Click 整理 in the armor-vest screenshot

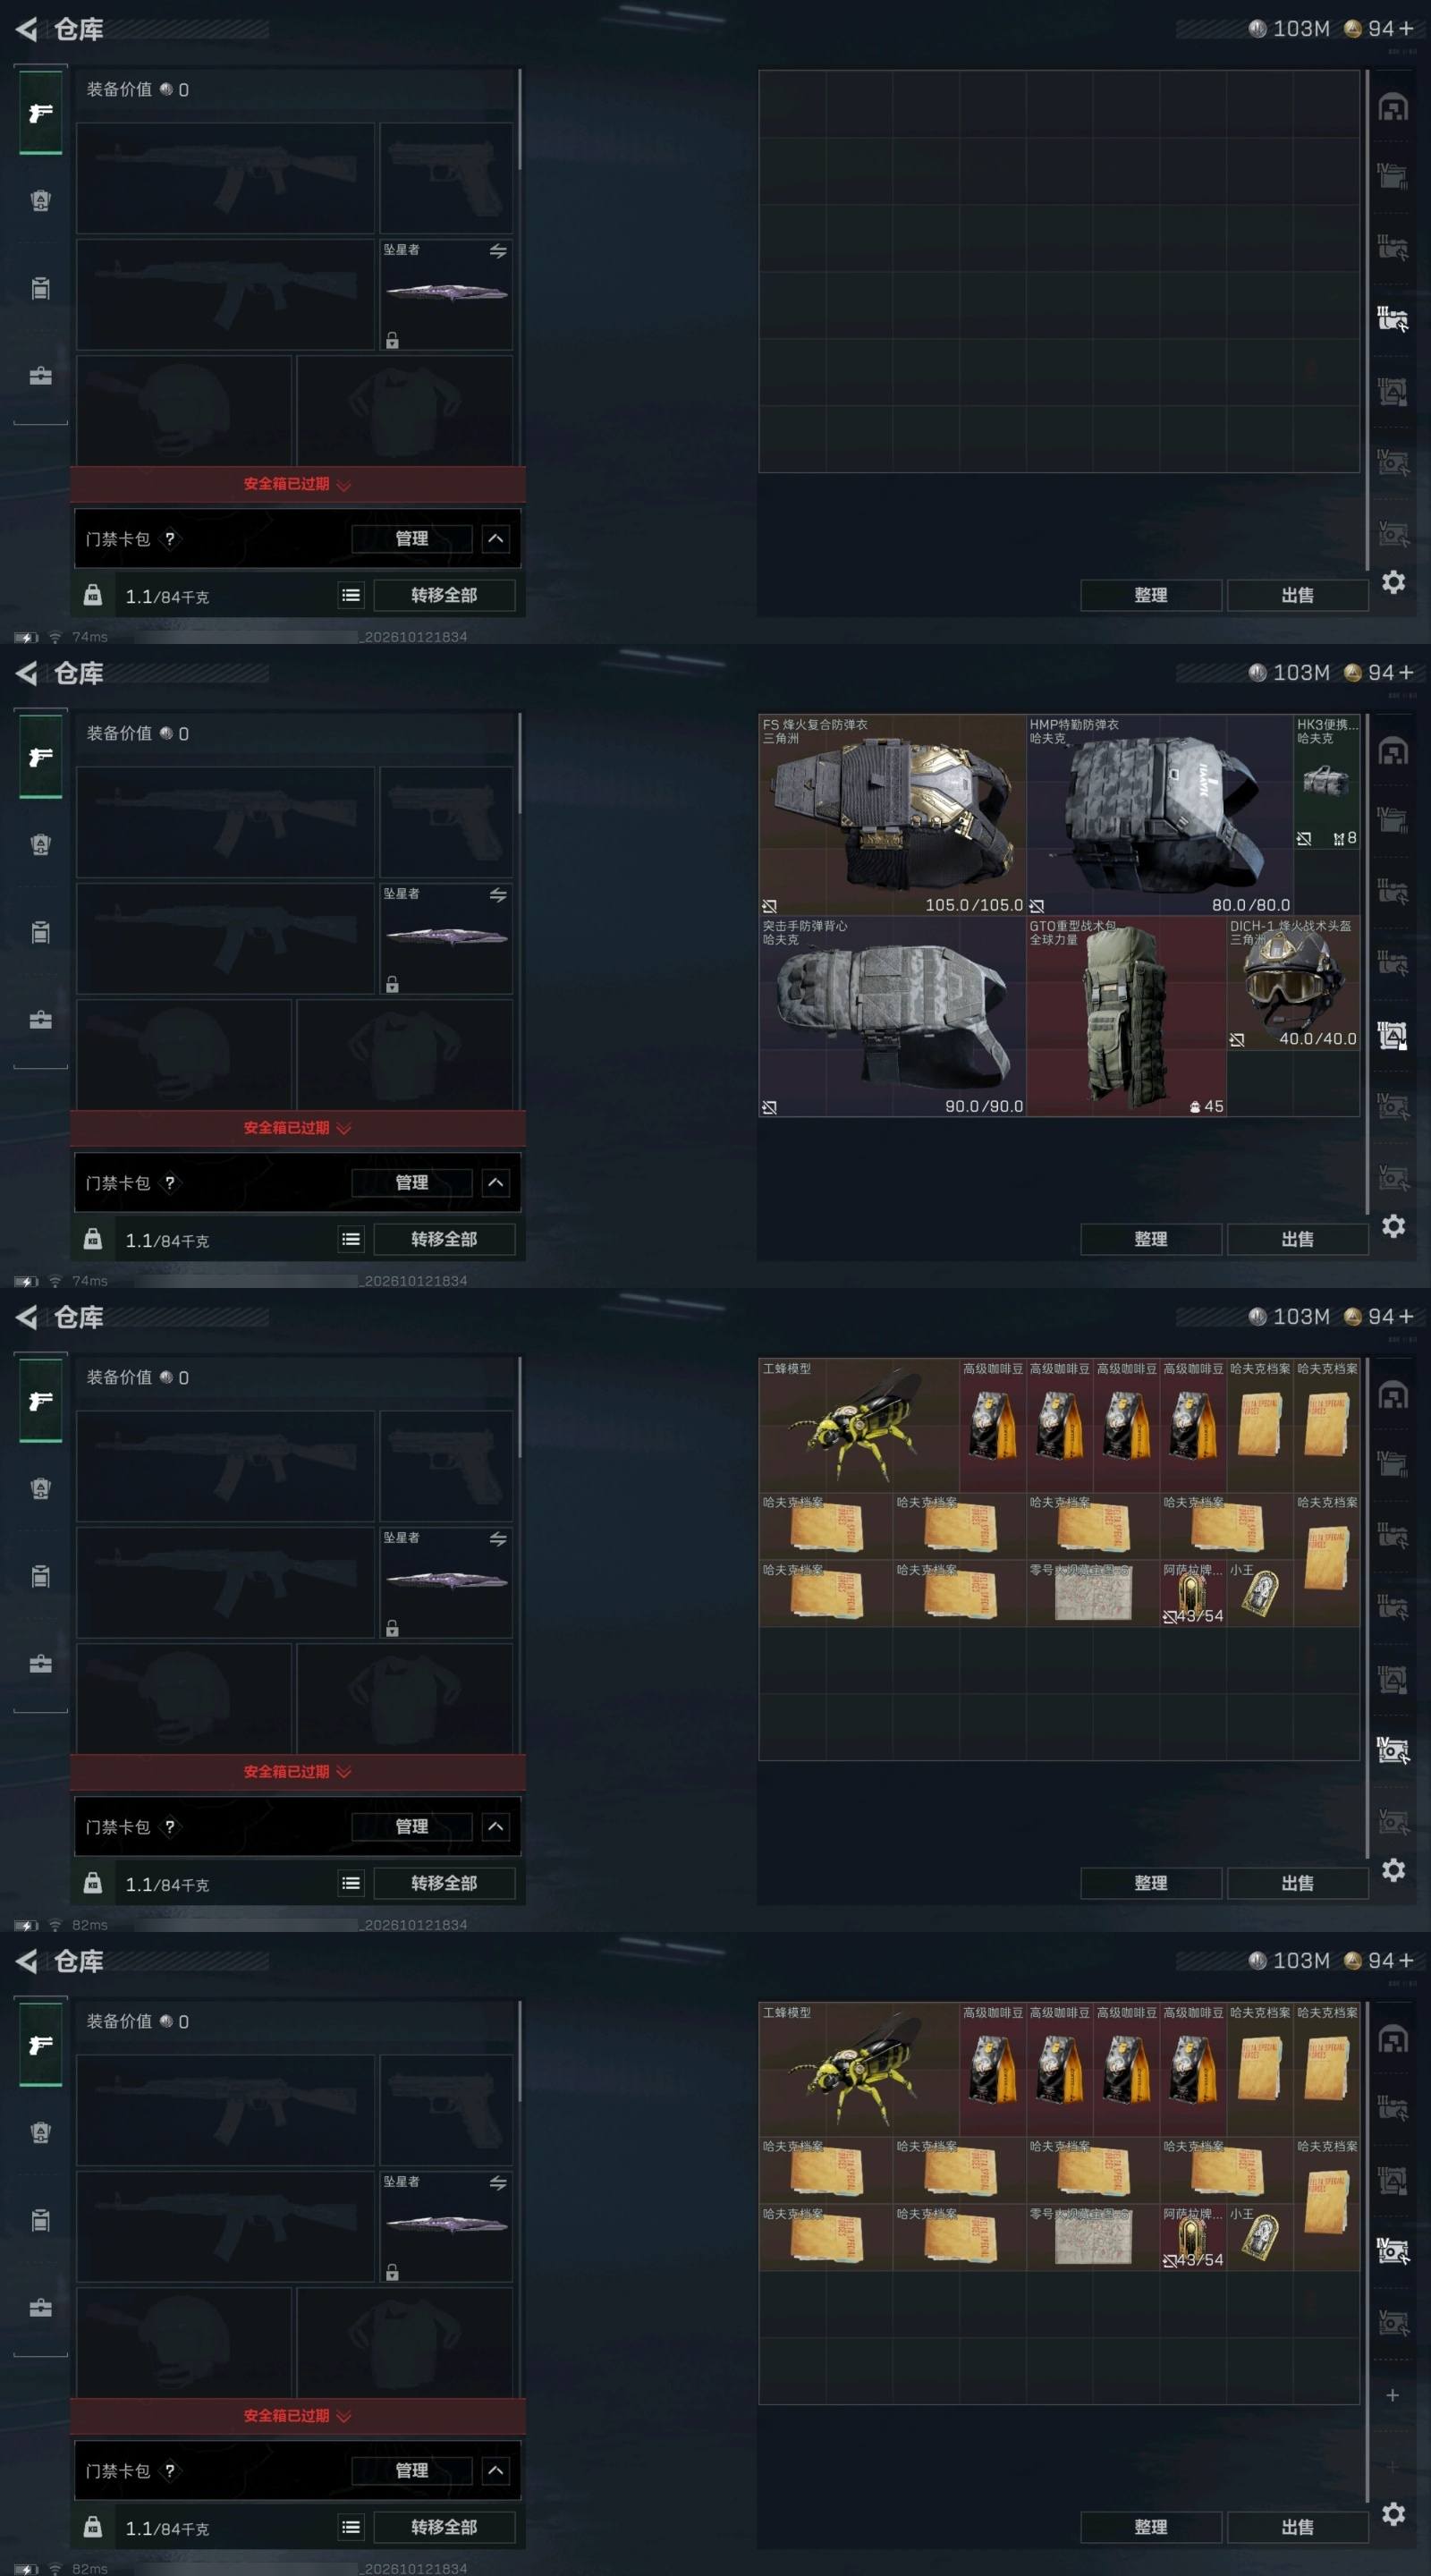coord(1150,1239)
